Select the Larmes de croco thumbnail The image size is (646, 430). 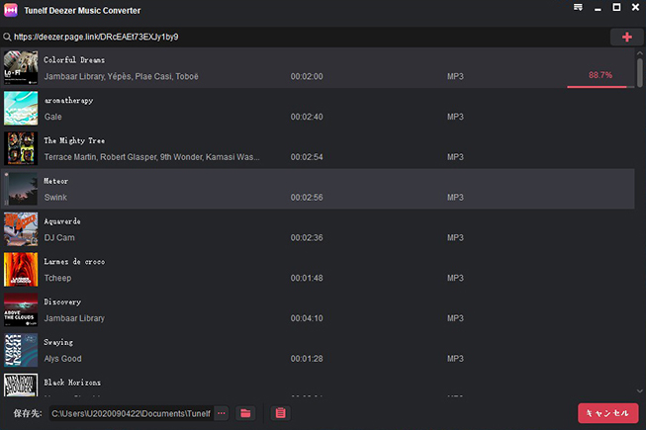pyautogui.click(x=21, y=270)
